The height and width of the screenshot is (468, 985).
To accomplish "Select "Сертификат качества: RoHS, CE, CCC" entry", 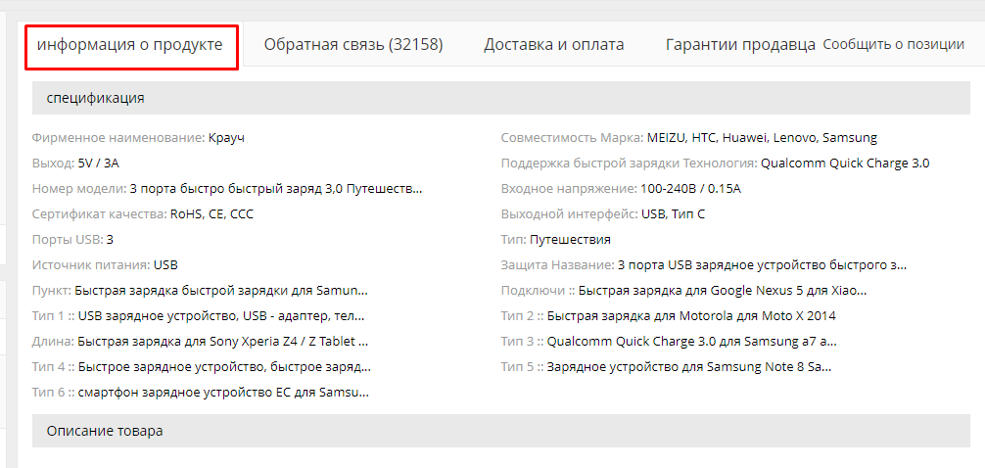I will pyautogui.click(x=142, y=214).
